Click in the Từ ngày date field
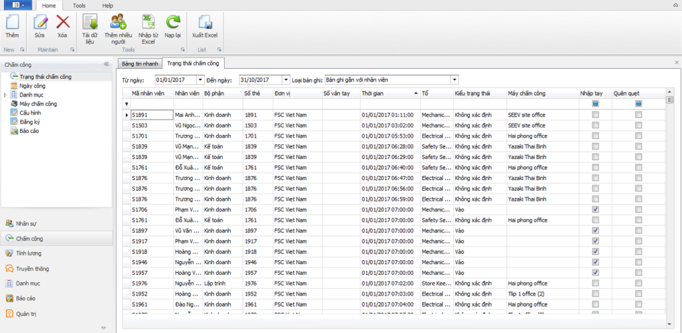The width and height of the screenshot is (682, 333). pos(176,80)
